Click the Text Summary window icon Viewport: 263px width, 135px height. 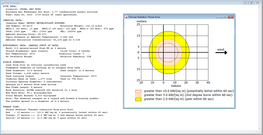(x=2, y=3)
